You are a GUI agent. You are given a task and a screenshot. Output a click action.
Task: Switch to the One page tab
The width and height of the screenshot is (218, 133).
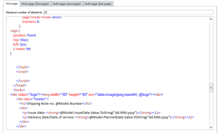[x=12, y=4]
